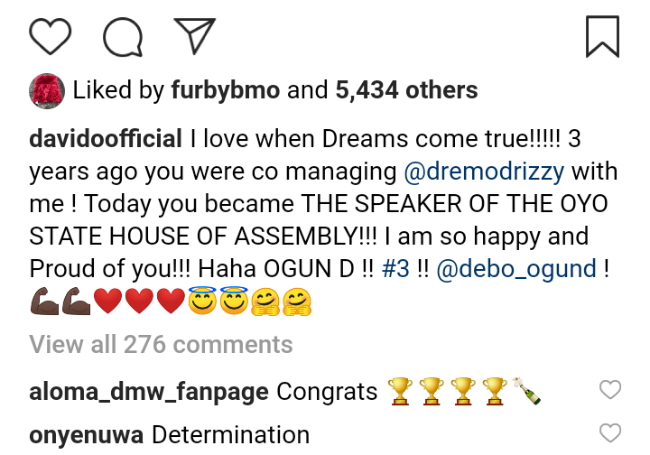Screen dimensions: 650x455
Task: Share the post with paper plane icon
Action: tap(193, 36)
